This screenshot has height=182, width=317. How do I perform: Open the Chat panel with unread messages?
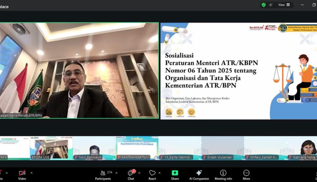pyautogui.click(x=131, y=175)
